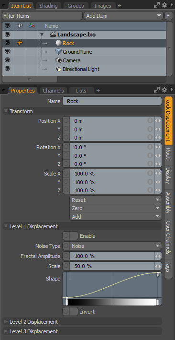Click the Landscape.lxo scene clapboard icon
Viewport: 175px width, 340px height.
coord(53,35)
